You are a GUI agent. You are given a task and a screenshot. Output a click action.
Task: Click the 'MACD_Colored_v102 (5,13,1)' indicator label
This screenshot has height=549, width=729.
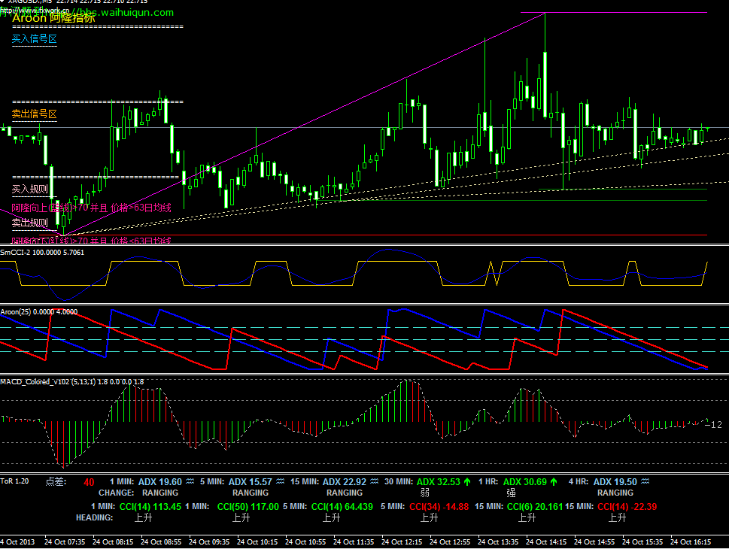click(x=48, y=381)
